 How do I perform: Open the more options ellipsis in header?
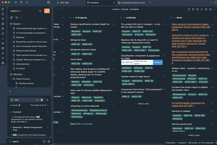pos(214,9)
